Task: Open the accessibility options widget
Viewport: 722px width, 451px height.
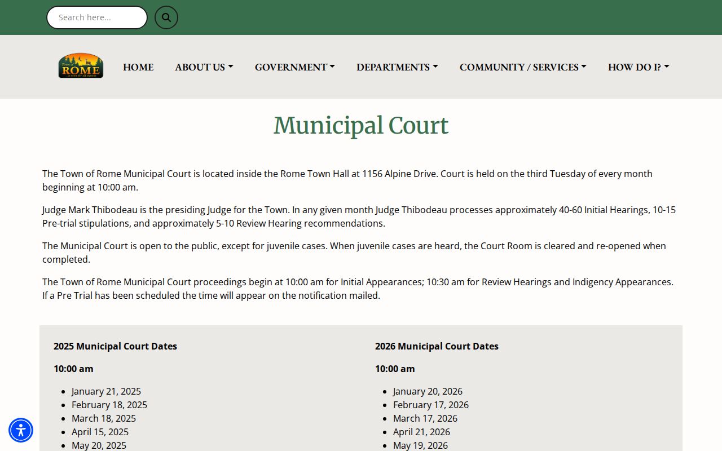Action: click(21, 430)
